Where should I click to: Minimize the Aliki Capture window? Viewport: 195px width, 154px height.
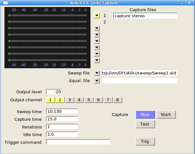point(182,3)
